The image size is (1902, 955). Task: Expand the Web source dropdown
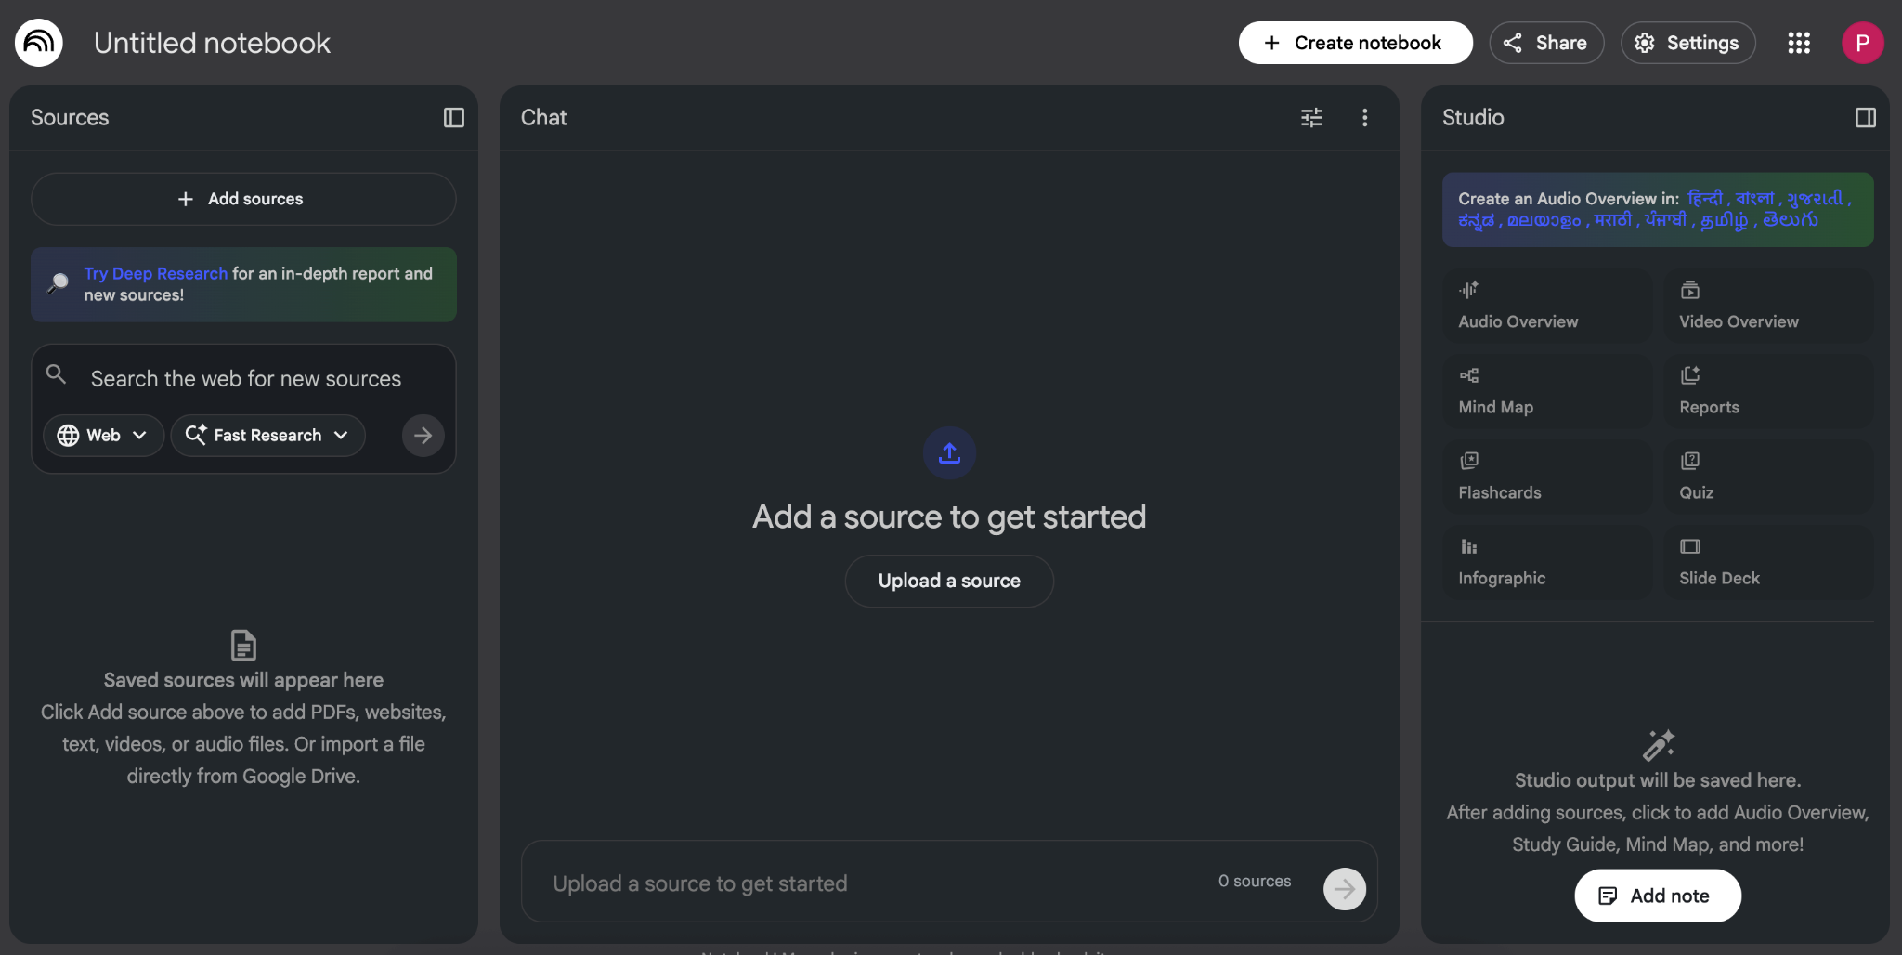(x=103, y=436)
